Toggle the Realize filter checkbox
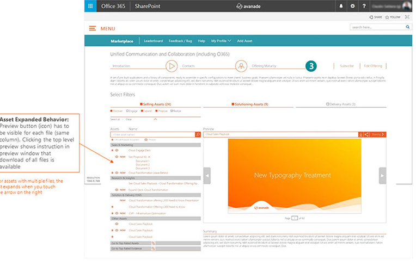Screen dimensions: 416x266 click(172, 110)
